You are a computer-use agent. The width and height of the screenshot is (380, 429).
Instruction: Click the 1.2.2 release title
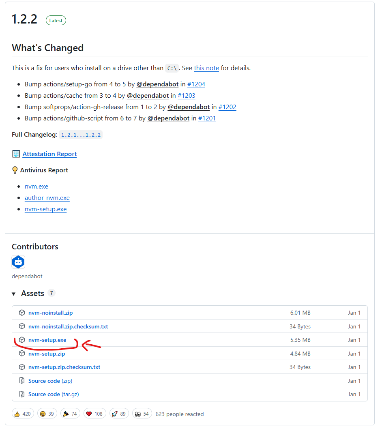(x=24, y=19)
